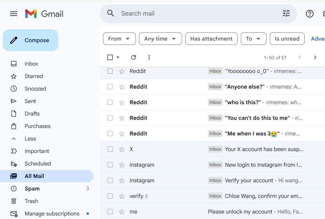
Task: Open the More options three-dot menu
Action: [149, 57]
